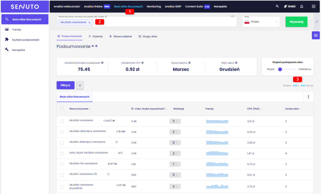Open the notifications bell
Screen dimensions: 321x194
(302, 6)
